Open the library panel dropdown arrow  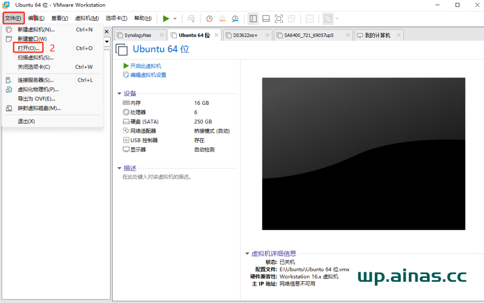click(x=107, y=42)
